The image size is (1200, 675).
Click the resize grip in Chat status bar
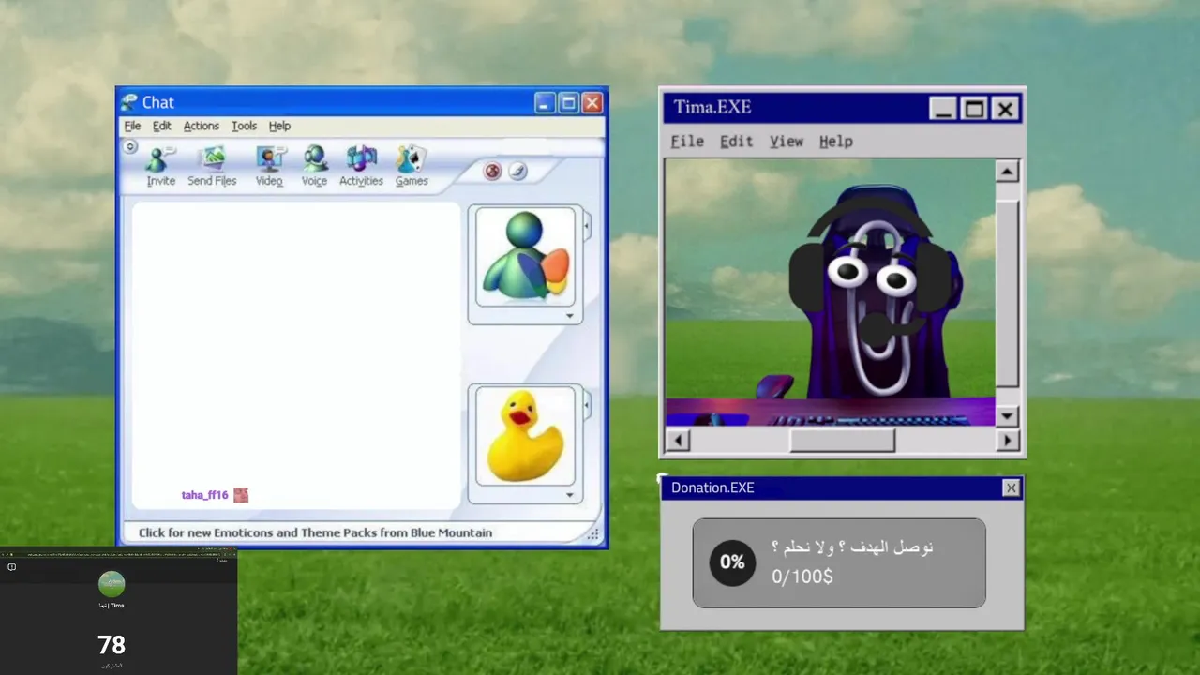pos(592,535)
